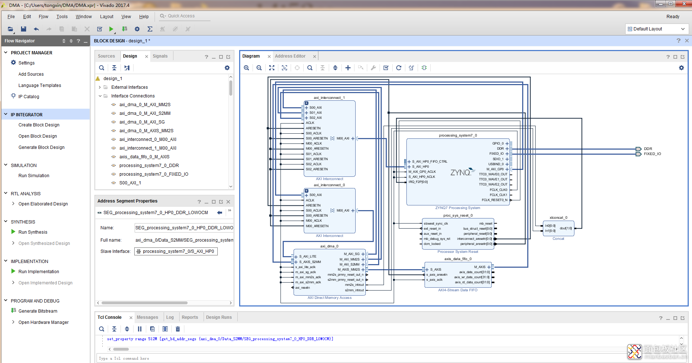Toggle the green interface-pin icon in diagram toolbar
692x363 pixels.
pyautogui.click(x=424, y=68)
